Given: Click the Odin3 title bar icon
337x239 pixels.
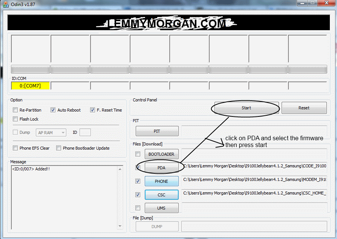Looking at the screenshot, I should point(6,4).
